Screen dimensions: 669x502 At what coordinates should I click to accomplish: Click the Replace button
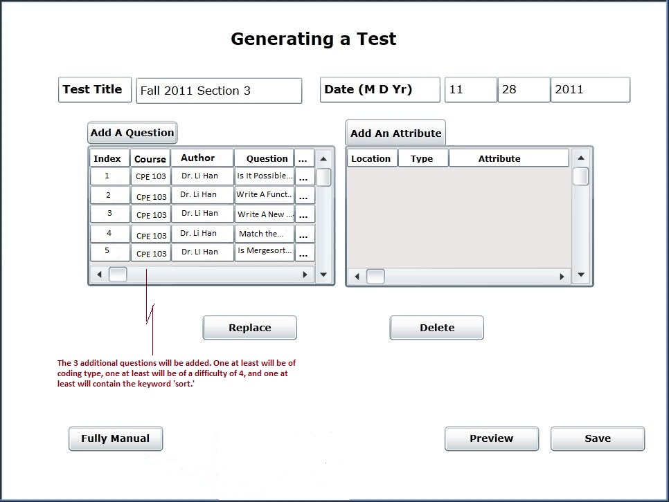(x=249, y=328)
